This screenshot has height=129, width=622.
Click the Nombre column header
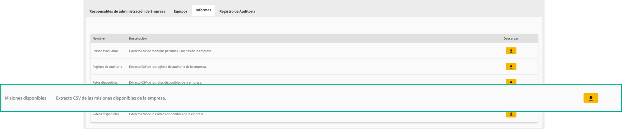click(x=99, y=39)
